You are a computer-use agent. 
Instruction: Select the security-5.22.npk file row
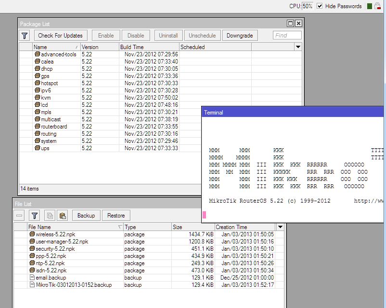click(x=149, y=249)
